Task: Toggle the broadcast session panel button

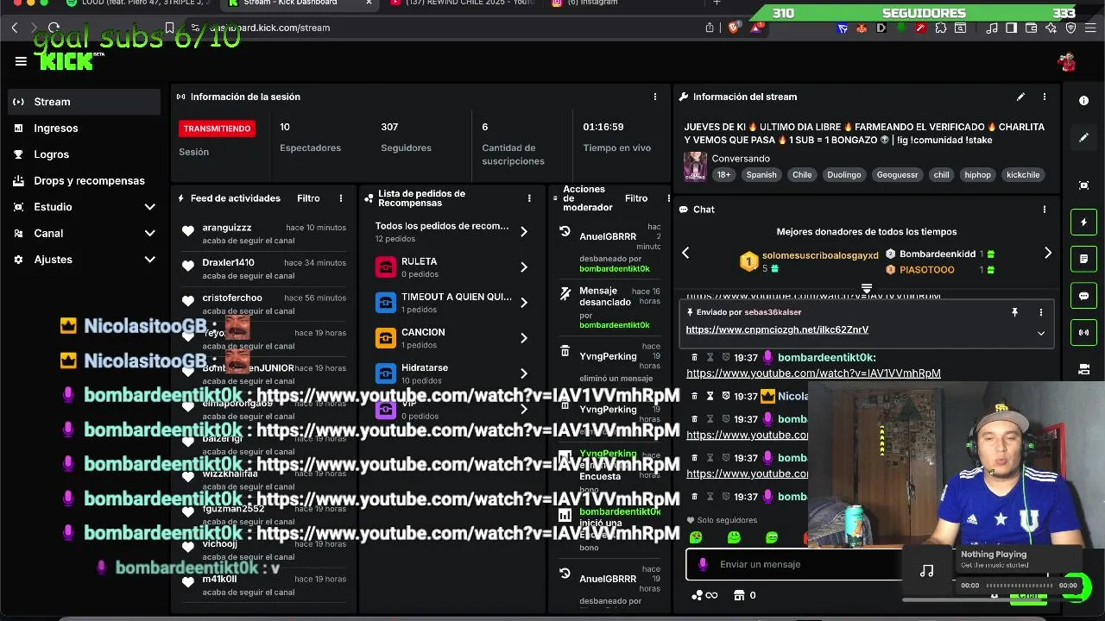Action: click(1084, 332)
